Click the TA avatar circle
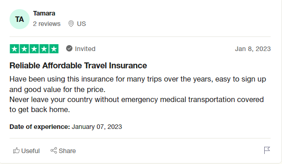 click(x=20, y=19)
